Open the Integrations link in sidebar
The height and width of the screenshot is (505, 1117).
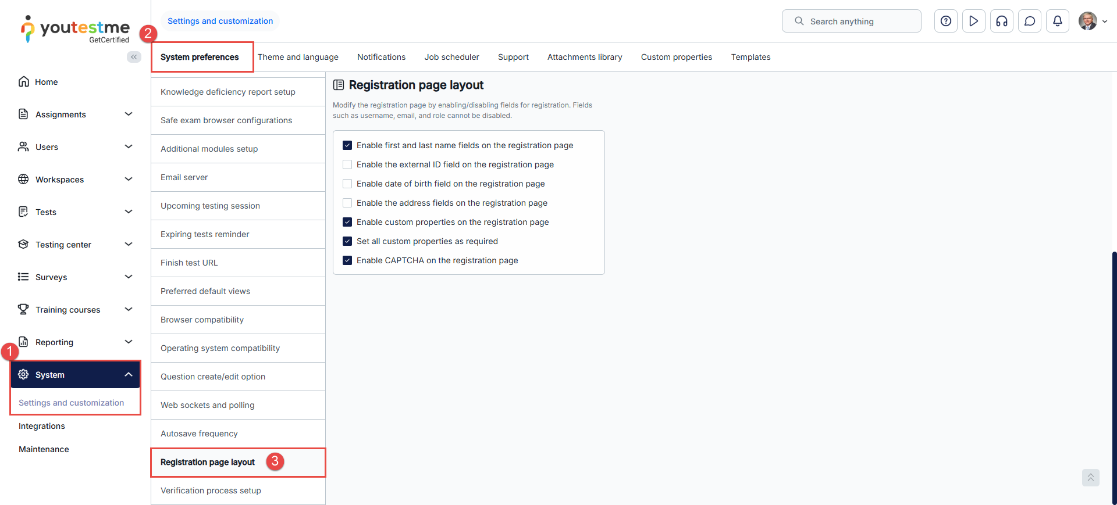(42, 426)
